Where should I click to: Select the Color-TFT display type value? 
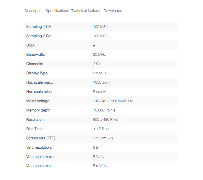click(x=101, y=73)
